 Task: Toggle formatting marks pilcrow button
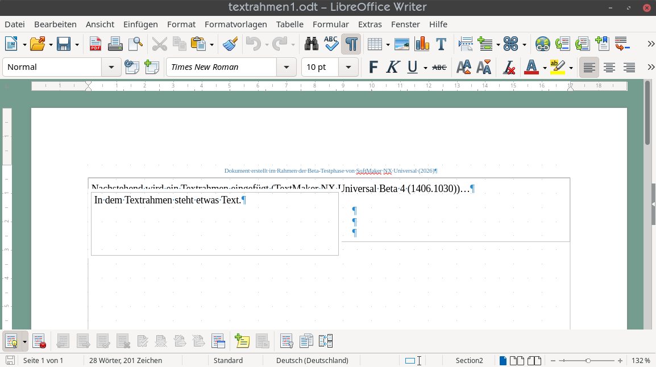tap(351, 44)
